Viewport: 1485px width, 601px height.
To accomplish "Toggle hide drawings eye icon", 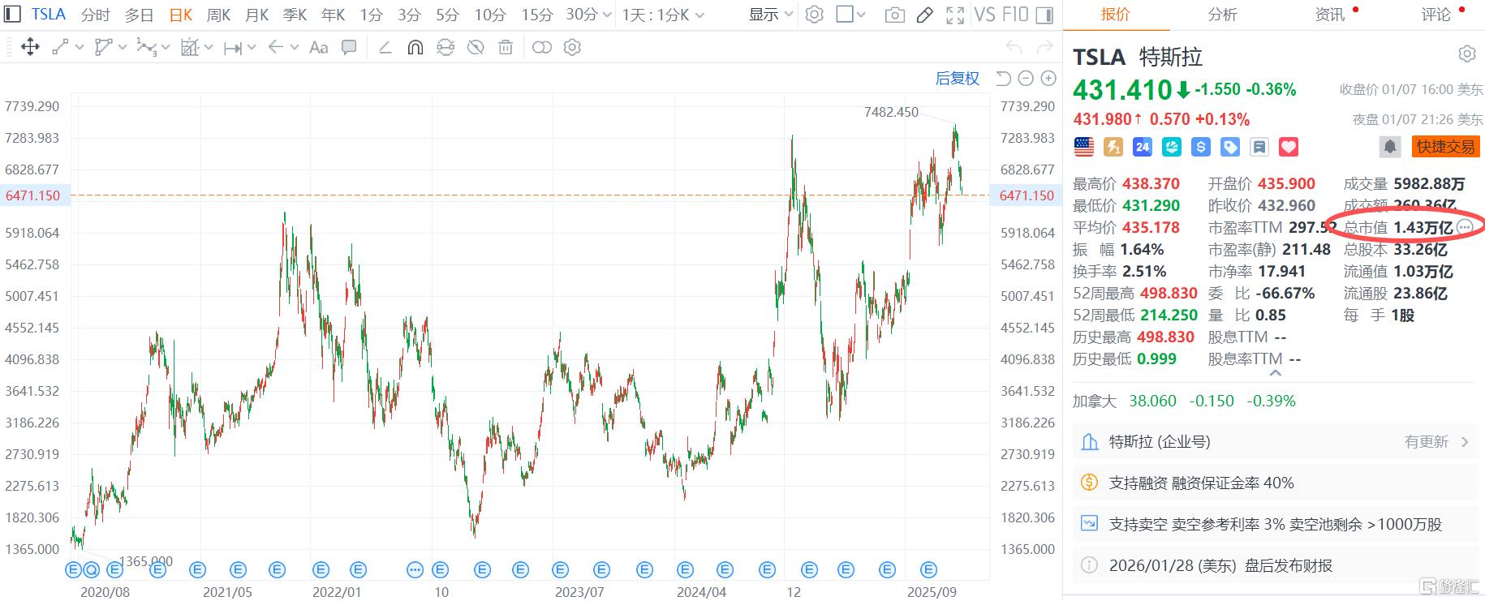I will pos(476,48).
